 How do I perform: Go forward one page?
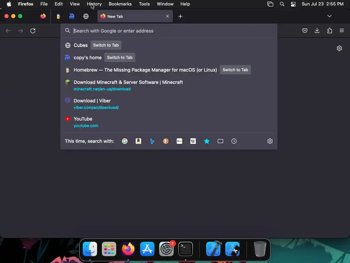(x=21, y=30)
